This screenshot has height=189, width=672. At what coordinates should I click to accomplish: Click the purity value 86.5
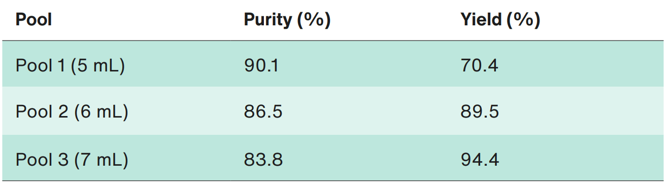[x=263, y=111]
